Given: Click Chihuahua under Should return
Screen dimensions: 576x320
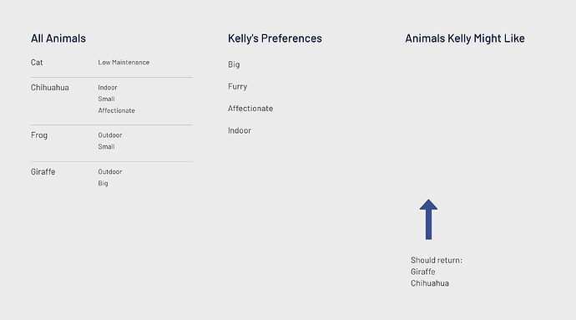Looking at the screenshot, I should coord(430,283).
